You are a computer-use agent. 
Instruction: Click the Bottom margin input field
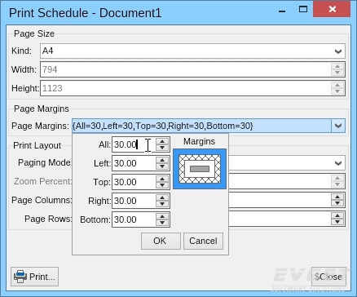pos(134,219)
